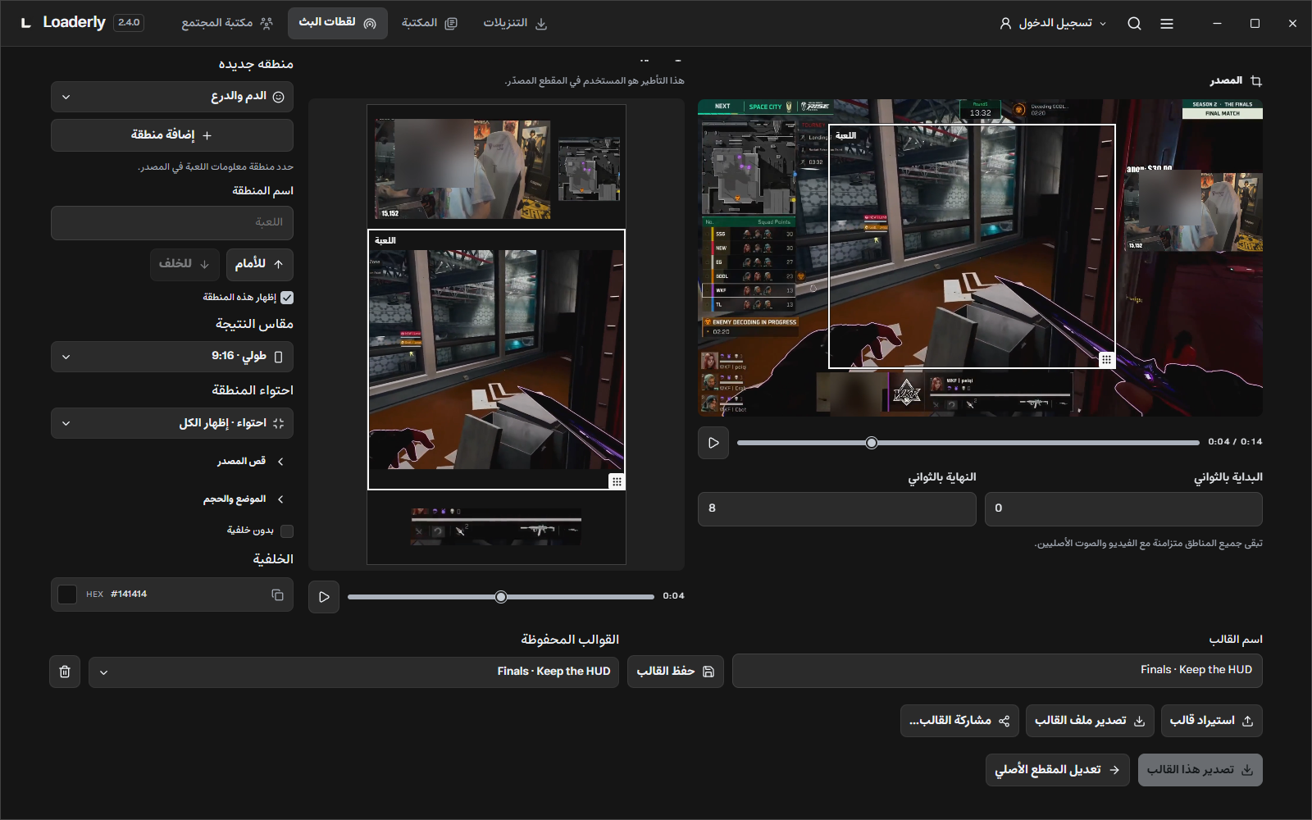1312x820 pixels.
Task: Enable بدون خلفية checkbox
Action: [x=287, y=531]
